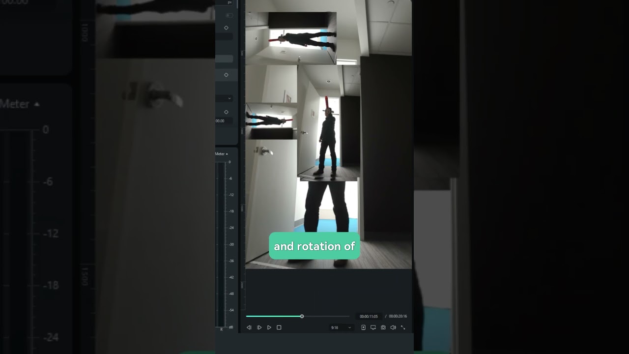629x354 pixels.
Task: Play the preview video
Action: (269, 327)
